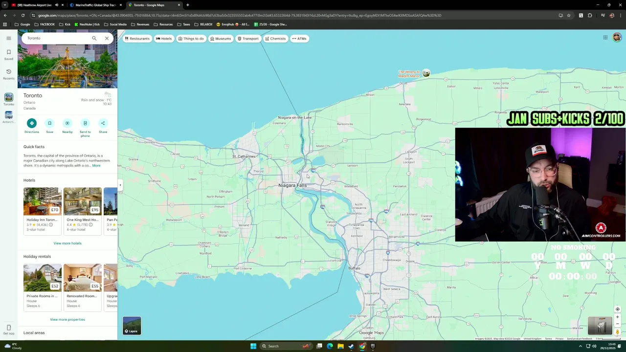This screenshot has width=626, height=352.
Task: Open the Layers map type switcher
Action: point(132,326)
